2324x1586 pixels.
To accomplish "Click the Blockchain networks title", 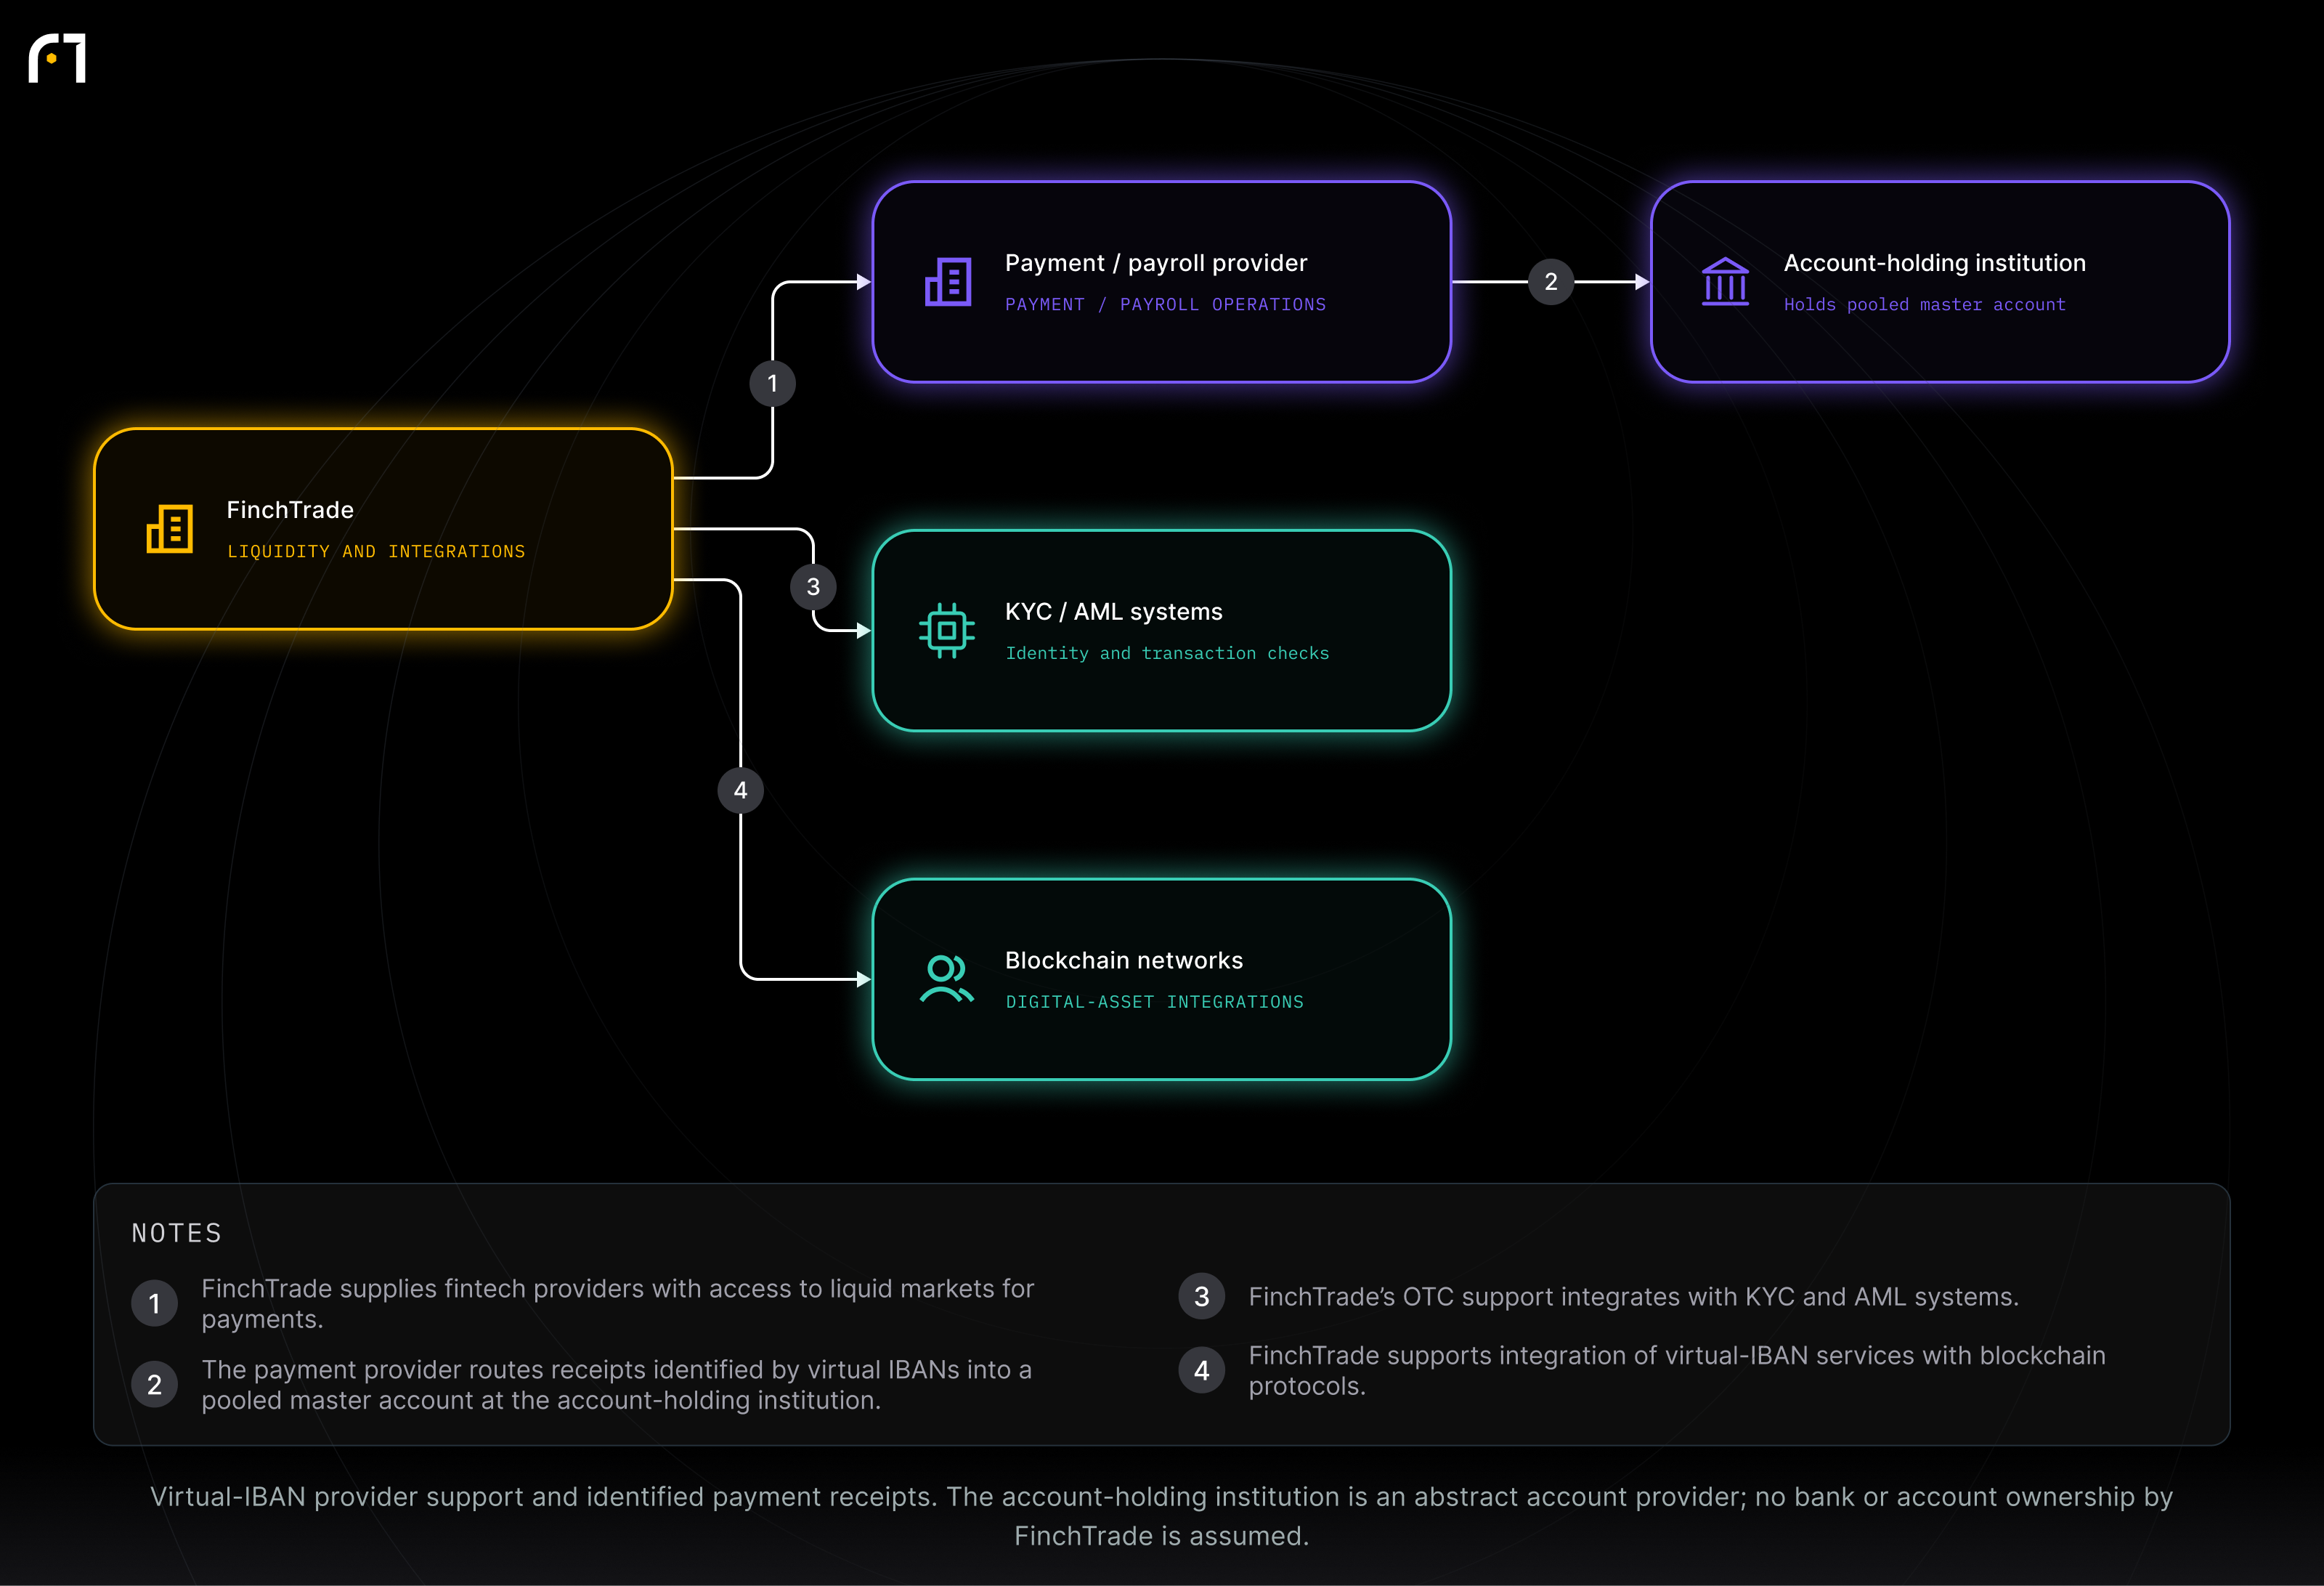I will point(1124,960).
